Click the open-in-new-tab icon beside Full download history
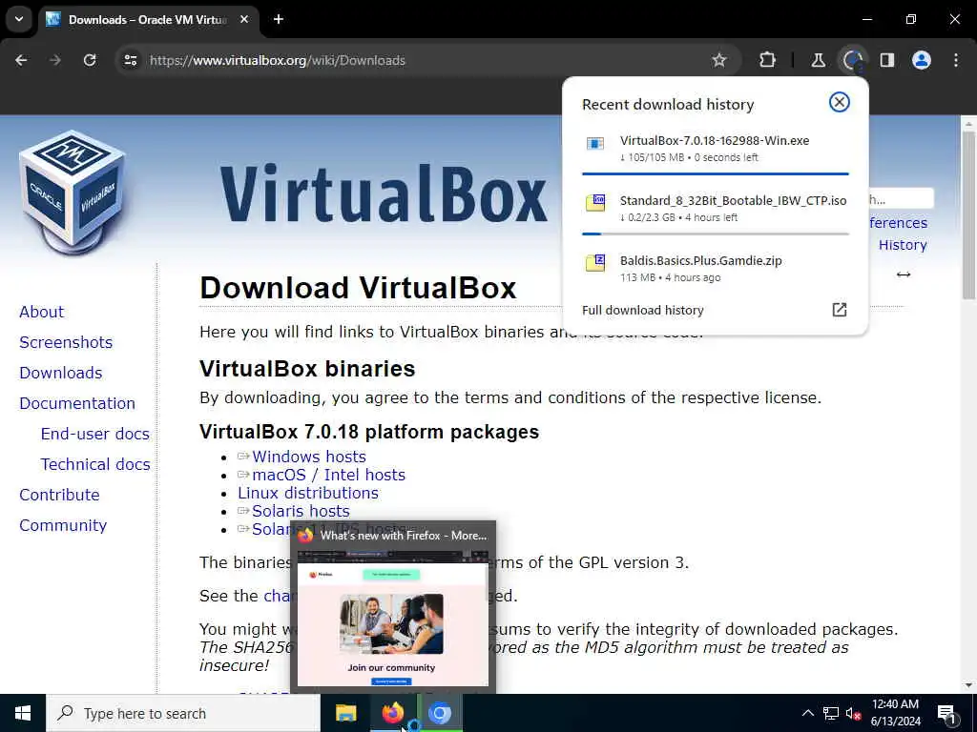 (840, 310)
